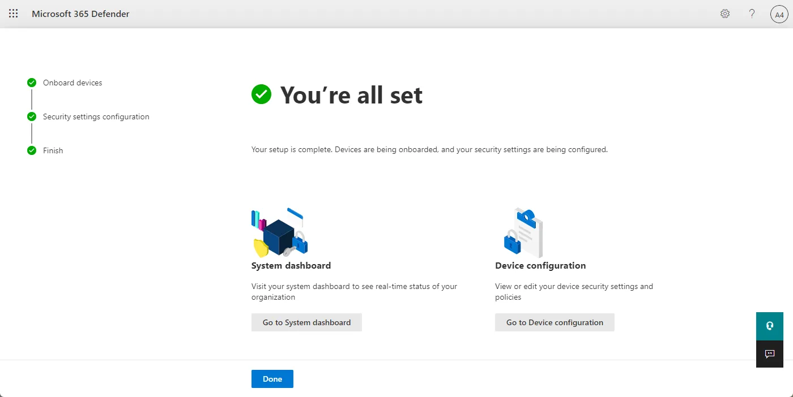The image size is (793, 397).
Task: Select the Security settings configuration step
Action: (96, 116)
